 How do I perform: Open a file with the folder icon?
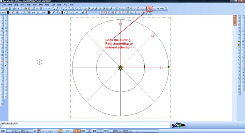(7, 8)
